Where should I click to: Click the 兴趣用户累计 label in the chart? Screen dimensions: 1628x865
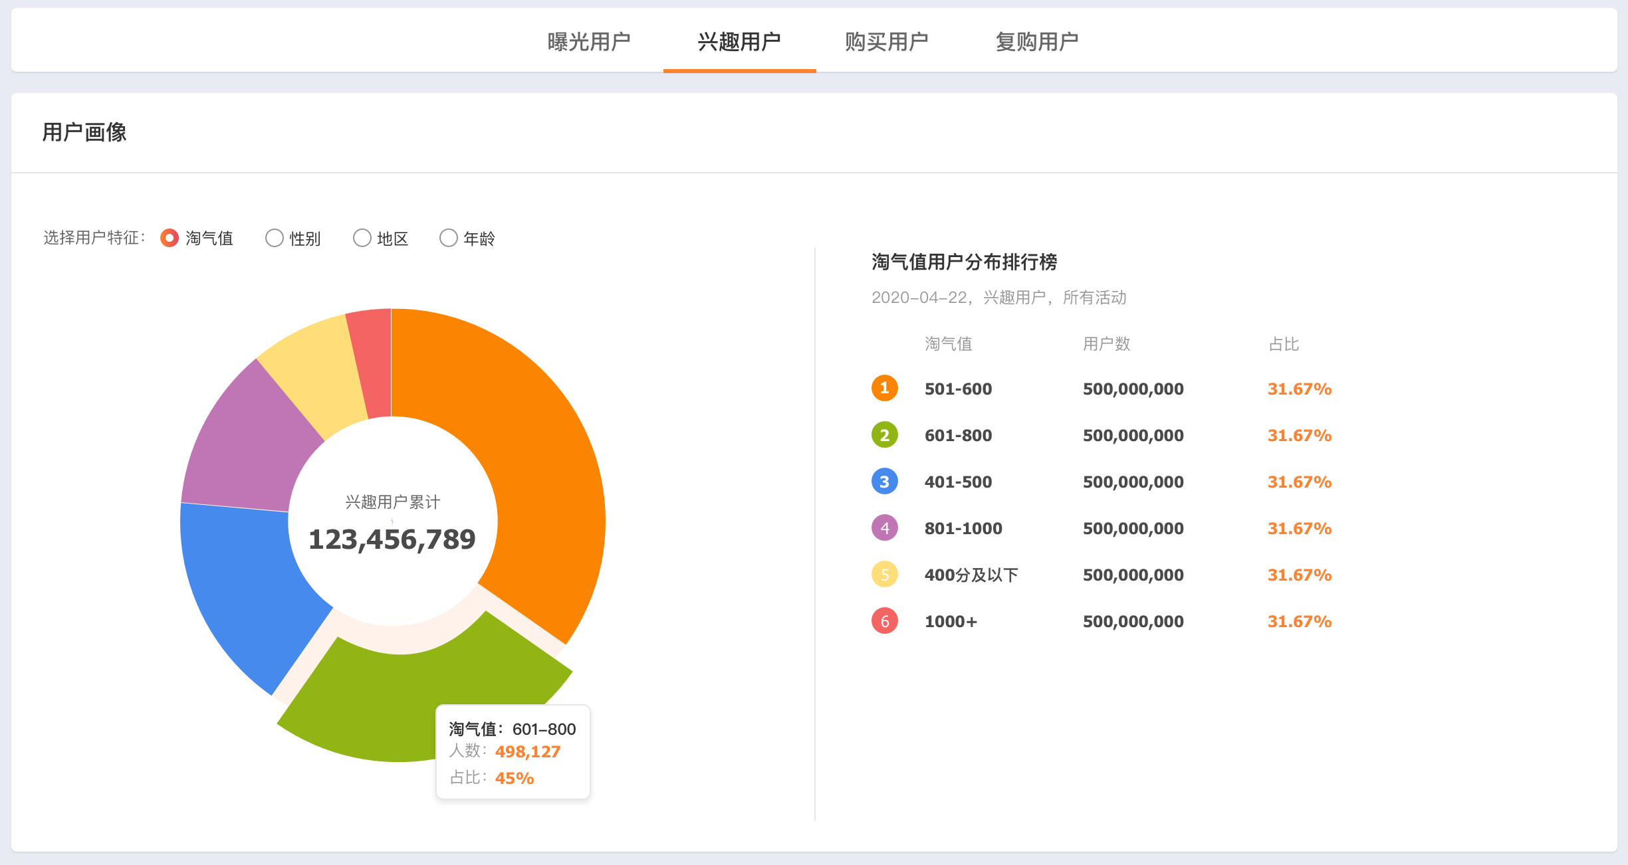(x=392, y=502)
